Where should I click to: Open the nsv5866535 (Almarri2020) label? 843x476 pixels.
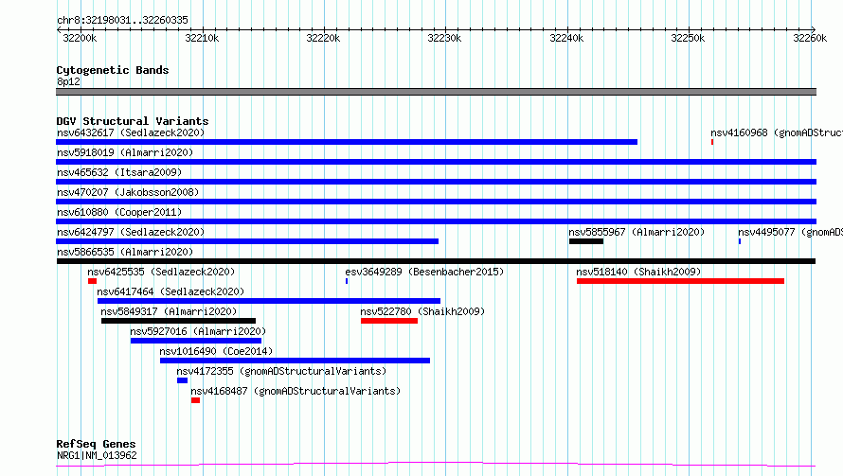pos(125,252)
